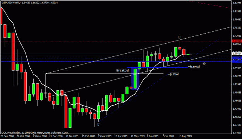Select the pink dash-dot trendline at the top right
Screen dimensions: 242x139
[x=209, y=4]
